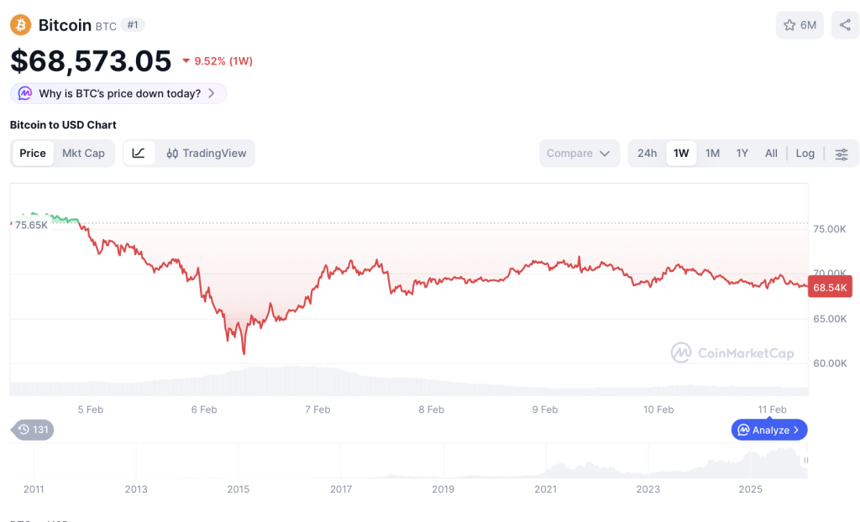This screenshot has height=522, width=860.
Task: Open chart settings sliders icon
Action: [842, 154]
